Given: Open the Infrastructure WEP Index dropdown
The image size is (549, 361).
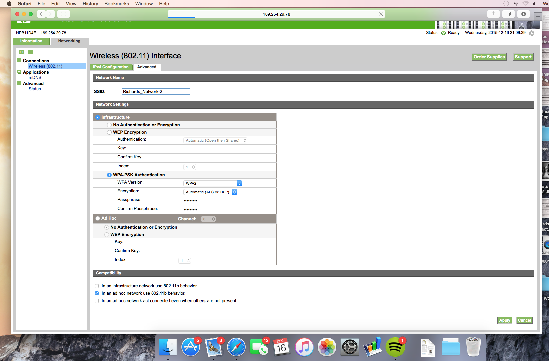Looking at the screenshot, I should (x=189, y=167).
